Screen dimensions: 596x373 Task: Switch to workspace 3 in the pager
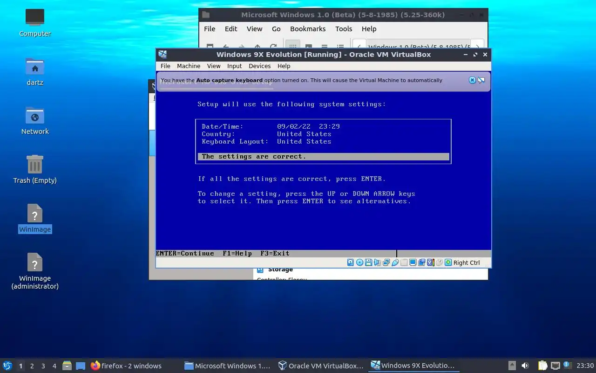[x=43, y=366]
